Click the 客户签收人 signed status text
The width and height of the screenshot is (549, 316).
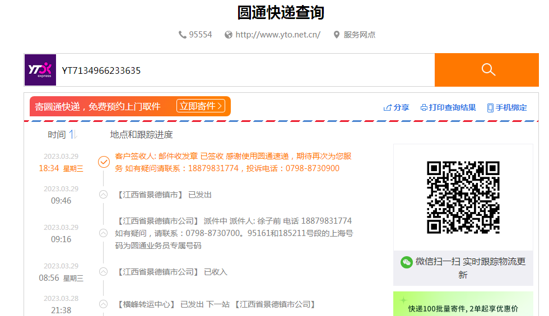tap(233, 162)
